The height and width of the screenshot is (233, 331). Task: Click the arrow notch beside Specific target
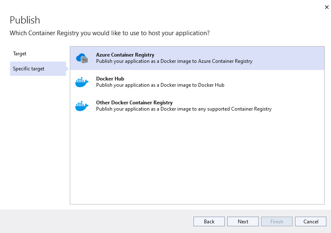pyautogui.click(x=67, y=69)
